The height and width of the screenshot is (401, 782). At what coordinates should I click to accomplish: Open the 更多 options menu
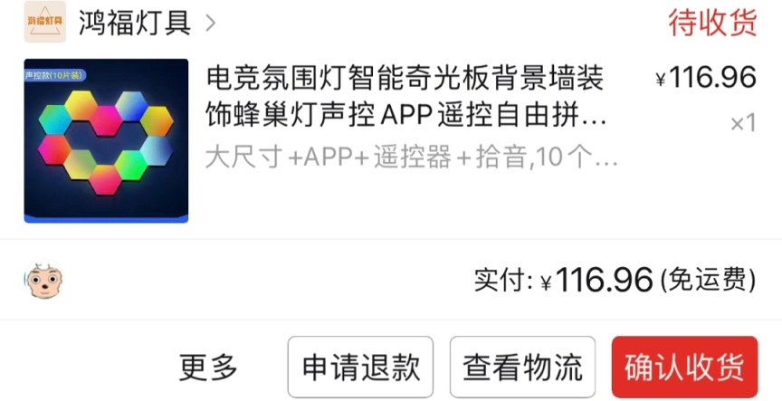[x=208, y=368]
